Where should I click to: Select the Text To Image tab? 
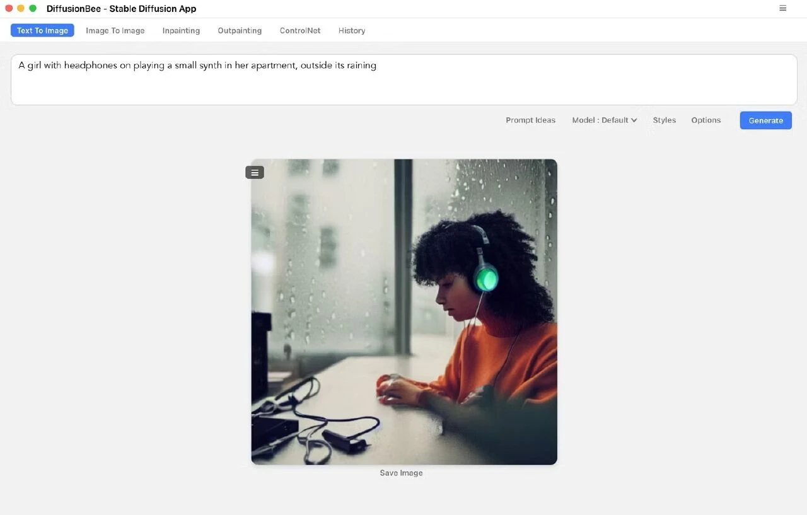(42, 30)
